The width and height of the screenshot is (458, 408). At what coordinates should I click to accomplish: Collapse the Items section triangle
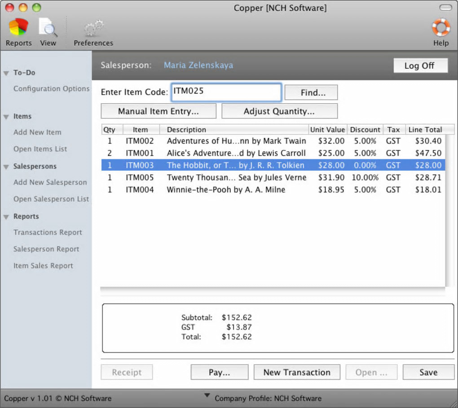click(x=6, y=117)
